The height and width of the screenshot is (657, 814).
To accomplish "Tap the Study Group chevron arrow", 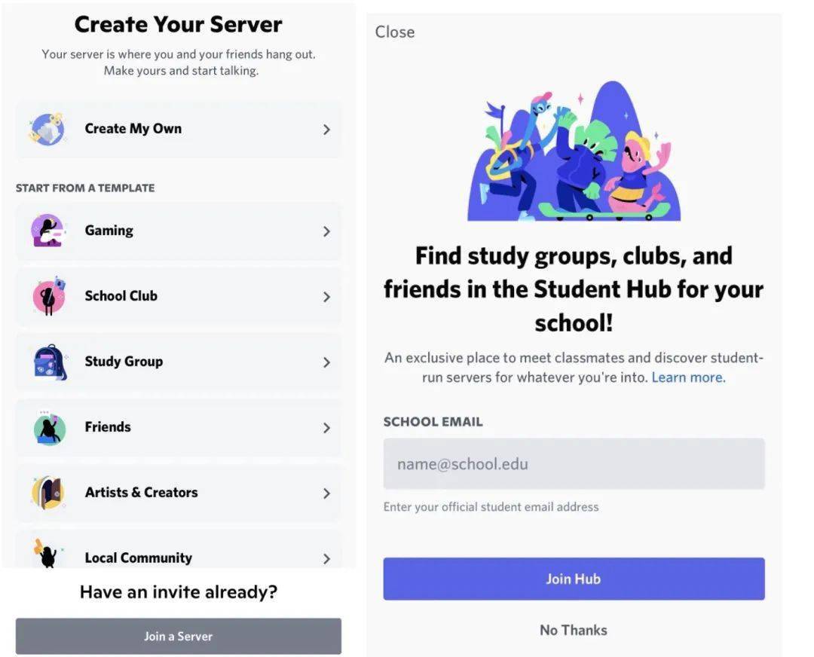I will click(326, 362).
